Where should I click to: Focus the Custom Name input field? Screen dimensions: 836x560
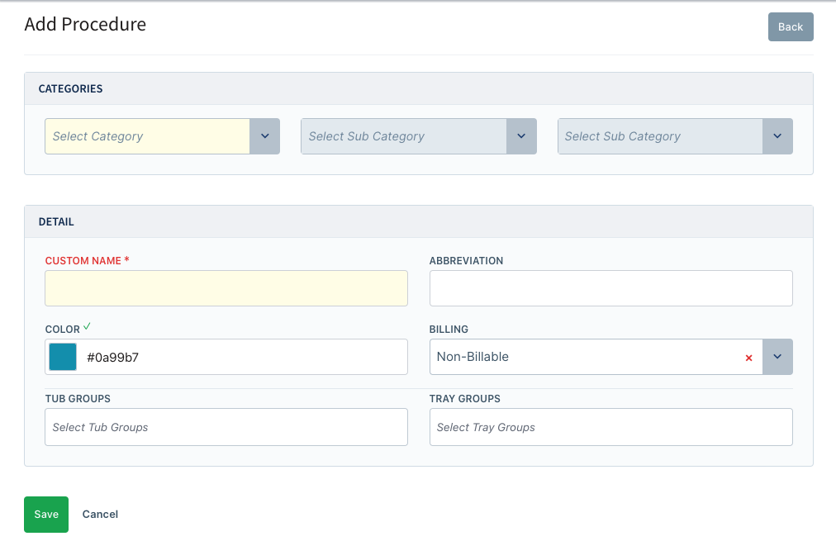coord(226,288)
